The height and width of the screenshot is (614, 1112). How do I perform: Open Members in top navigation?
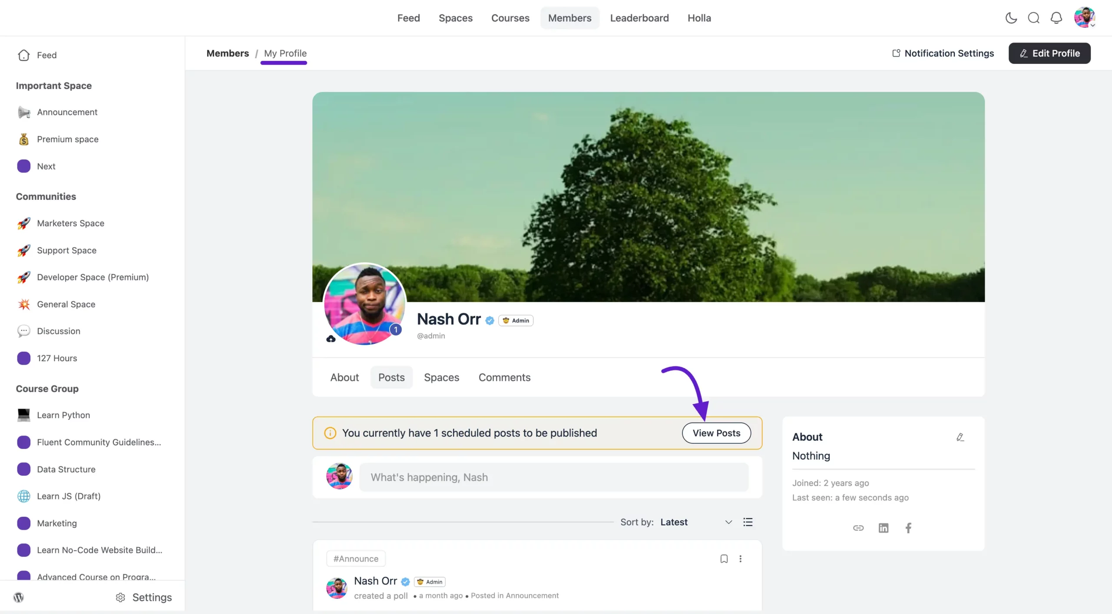[569, 18]
